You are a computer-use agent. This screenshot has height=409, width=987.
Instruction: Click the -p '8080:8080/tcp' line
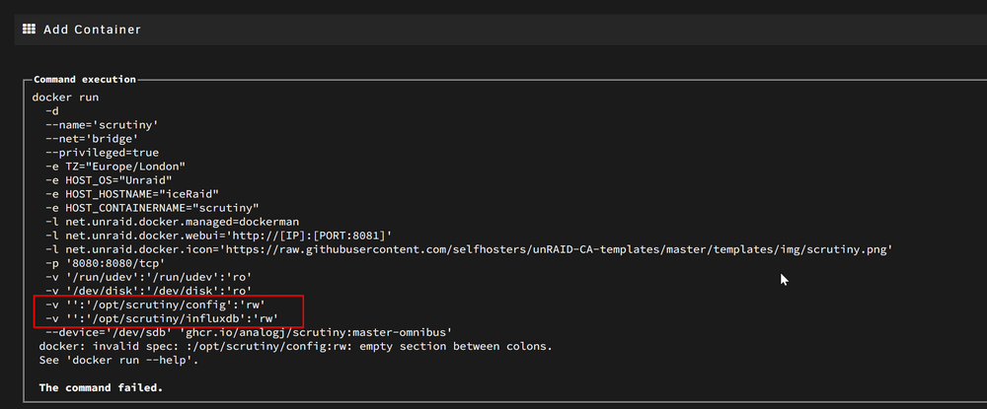(106, 263)
